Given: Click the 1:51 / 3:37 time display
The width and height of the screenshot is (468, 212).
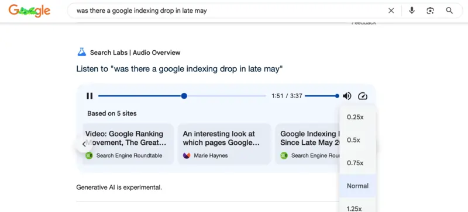Looking at the screenshot, I should click(287, 96).
